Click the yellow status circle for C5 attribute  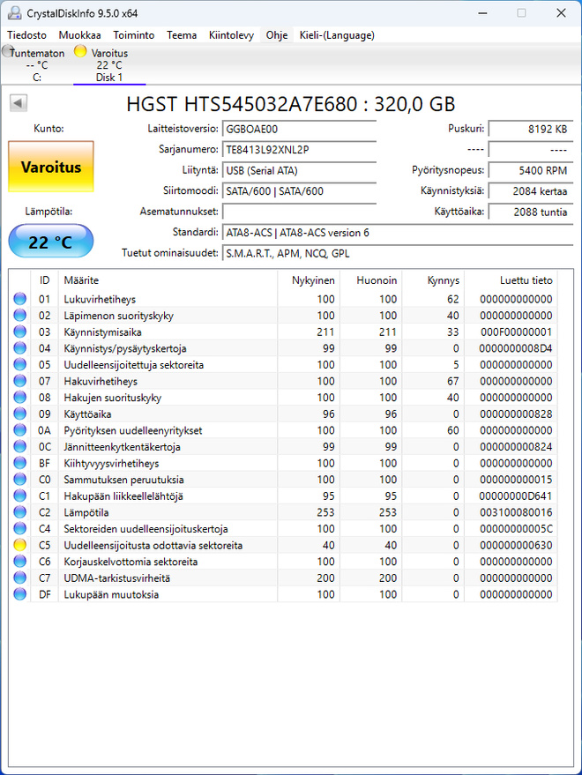pos(19,545)
